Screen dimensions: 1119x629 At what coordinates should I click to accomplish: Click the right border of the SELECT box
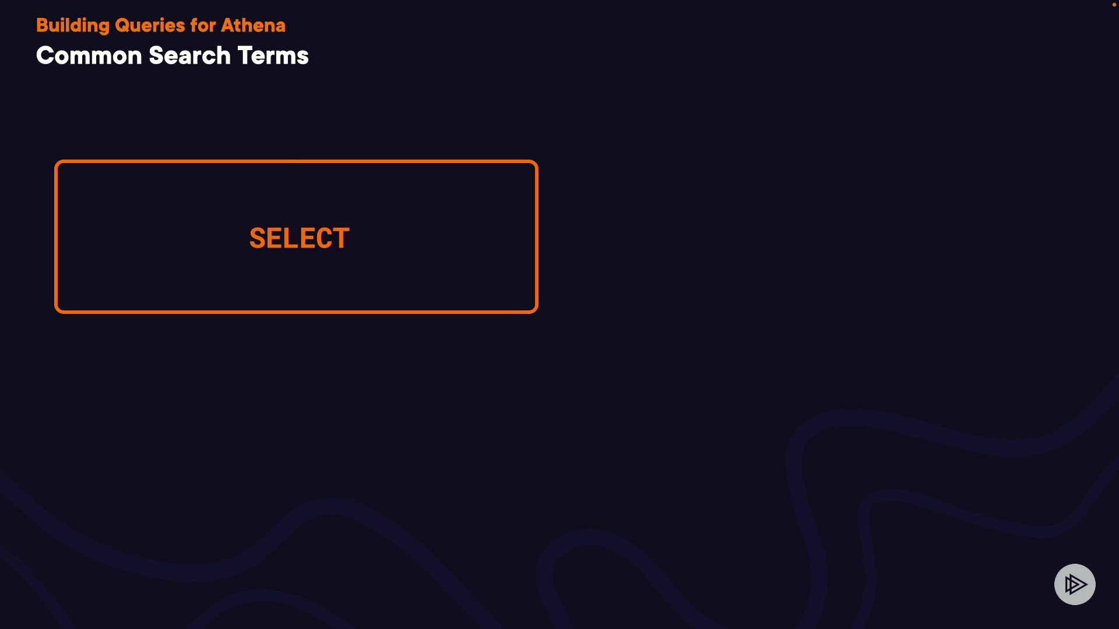click(536, 236)
